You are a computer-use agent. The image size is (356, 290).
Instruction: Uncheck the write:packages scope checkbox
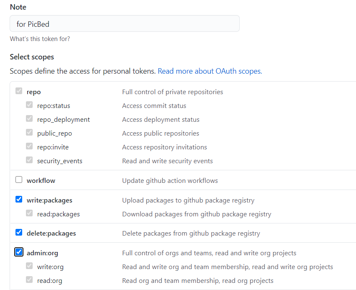(19, 199)
